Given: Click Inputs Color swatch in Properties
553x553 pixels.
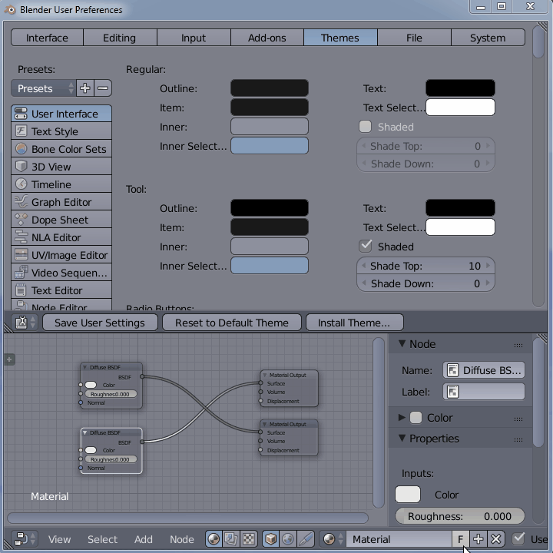Looking at the screenshot, I should (408, 495).
